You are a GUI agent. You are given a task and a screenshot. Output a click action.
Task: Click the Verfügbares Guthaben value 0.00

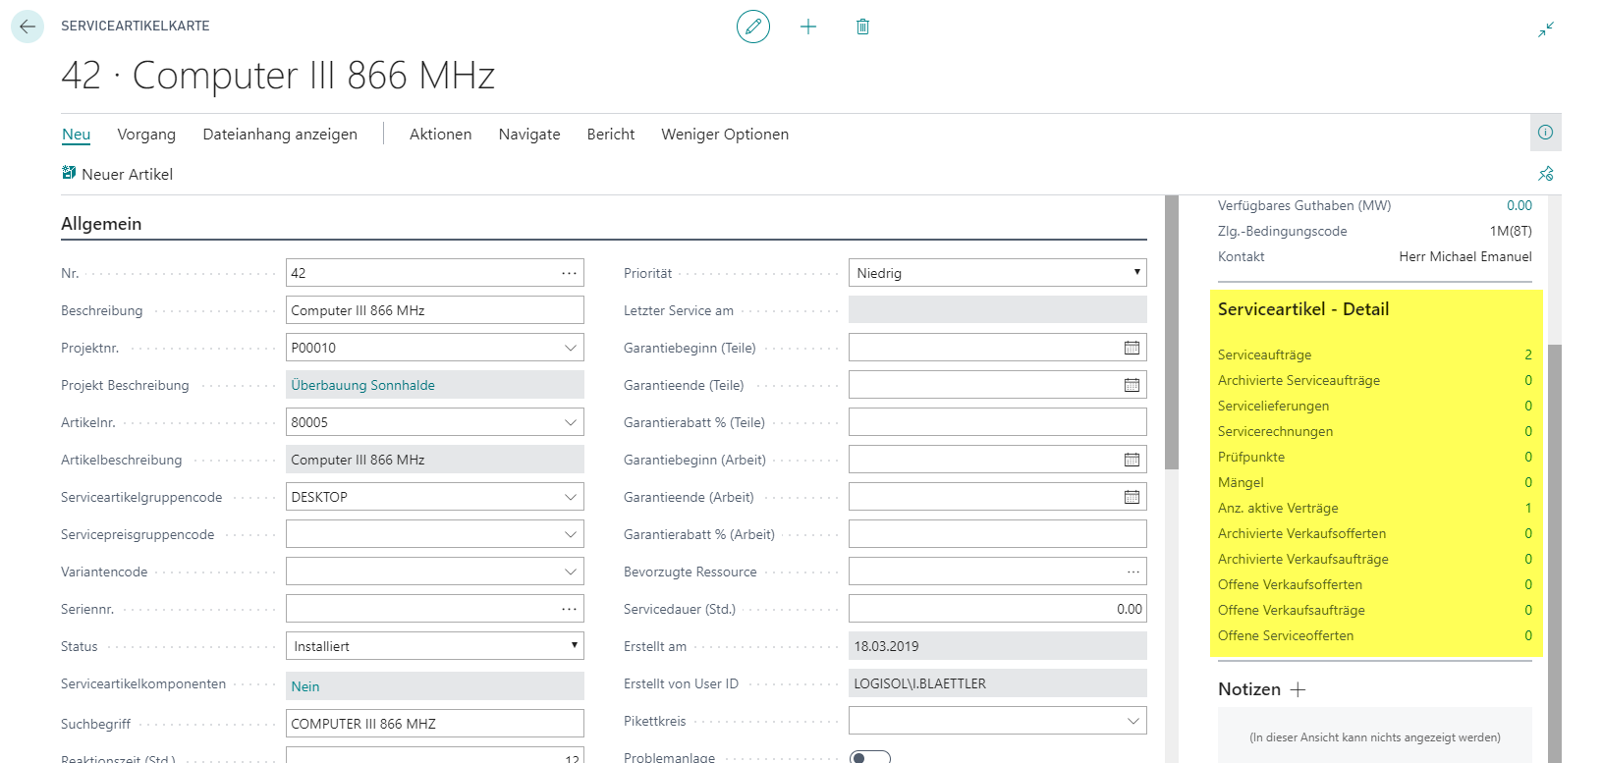(1519, 205)
